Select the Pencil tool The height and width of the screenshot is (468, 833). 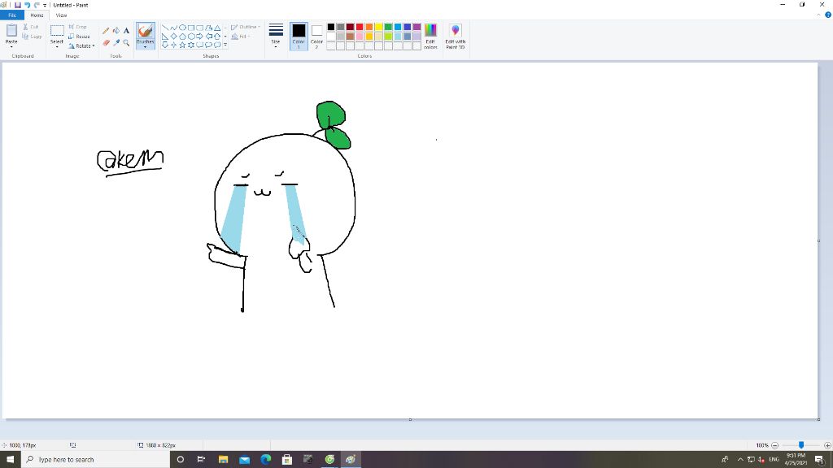pos(106,31)
